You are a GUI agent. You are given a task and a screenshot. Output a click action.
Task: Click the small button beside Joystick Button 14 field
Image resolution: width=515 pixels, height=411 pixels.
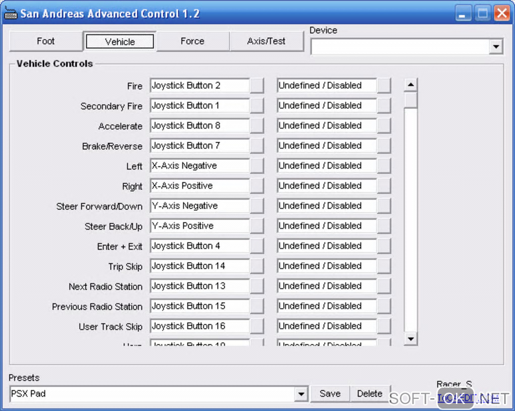[257, 266]
